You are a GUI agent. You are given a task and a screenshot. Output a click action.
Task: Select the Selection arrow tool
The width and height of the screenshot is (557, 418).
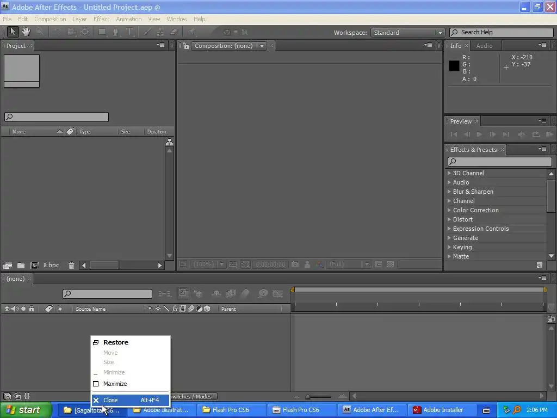[x=13, y=32]
